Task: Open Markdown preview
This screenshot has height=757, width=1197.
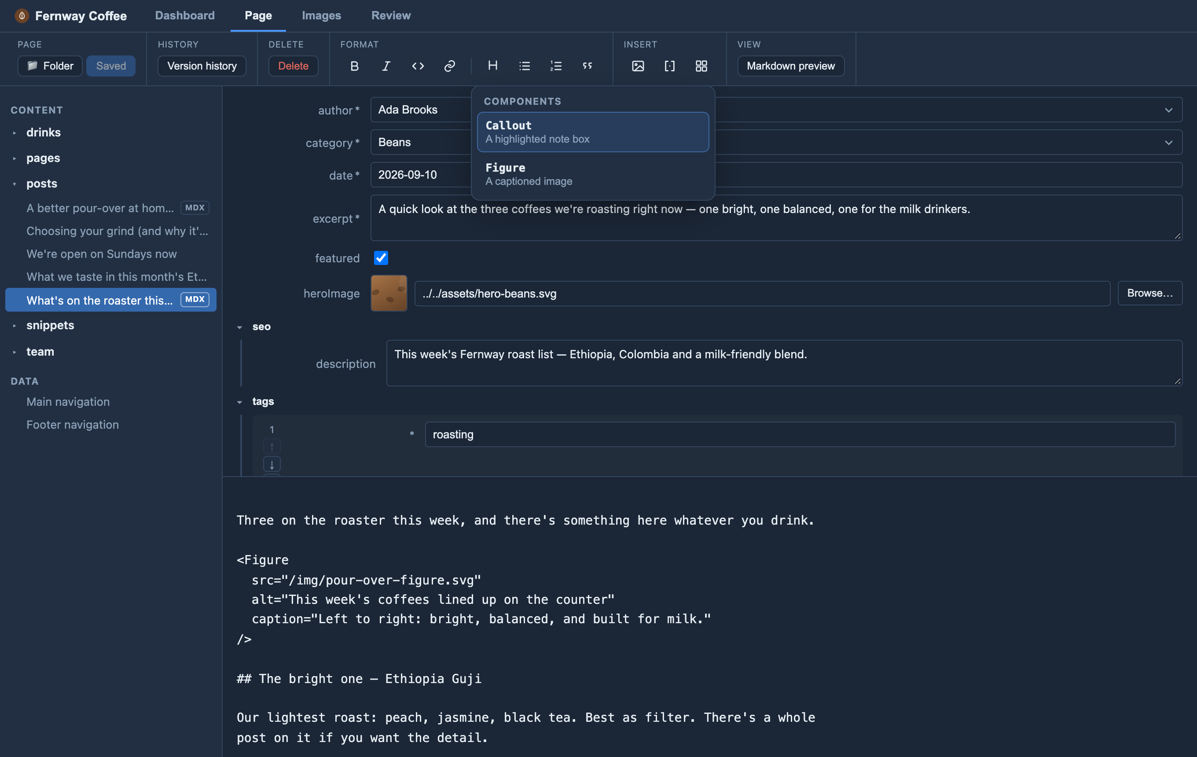Action: pyautogui.click(x=790, y=66)
